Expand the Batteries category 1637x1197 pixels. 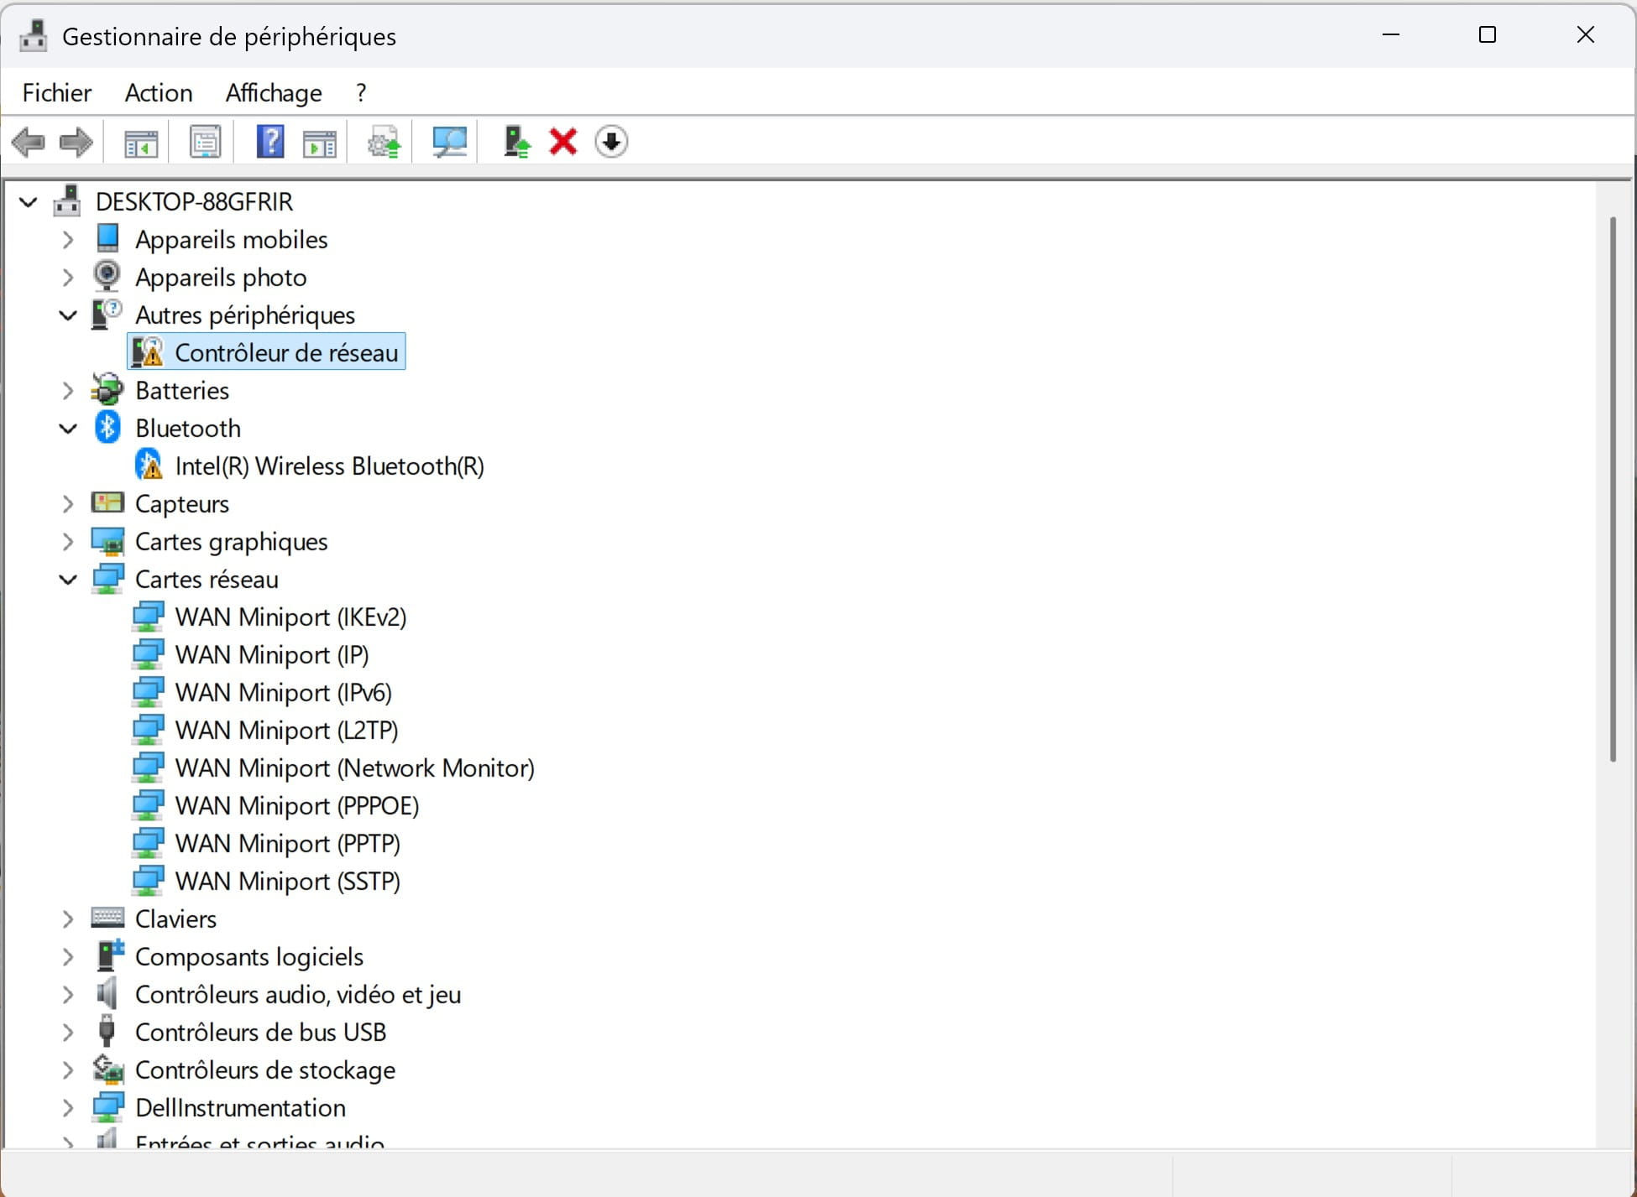[68, 391]
